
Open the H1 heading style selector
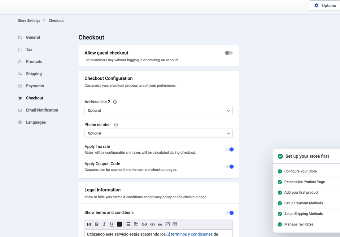tap(89, 224)
